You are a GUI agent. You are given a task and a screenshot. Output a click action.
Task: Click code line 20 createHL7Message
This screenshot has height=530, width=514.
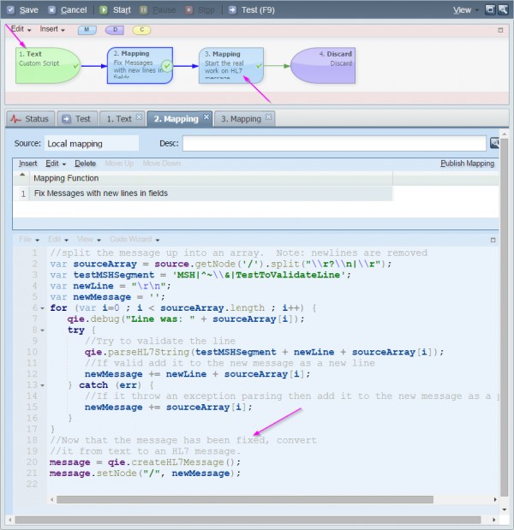[x=145, y=462]
